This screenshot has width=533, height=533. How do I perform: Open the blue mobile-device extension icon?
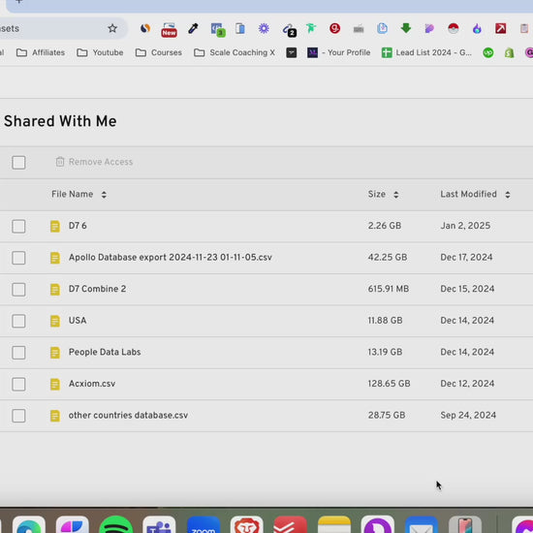240,28
